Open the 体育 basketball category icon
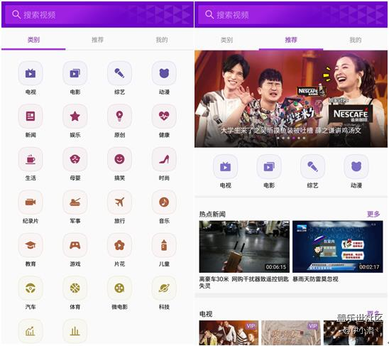Screen dimensions: 389x346 click(x=75, y=288)
